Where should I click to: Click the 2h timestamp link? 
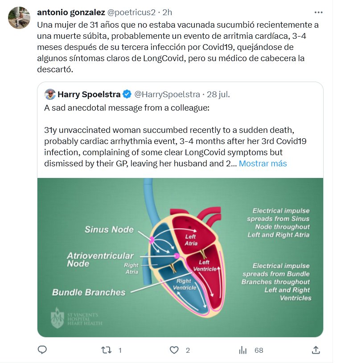coord(168,12)
